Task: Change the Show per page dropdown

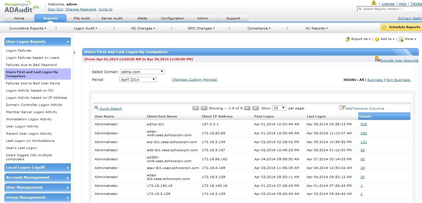Action: tap(279, 108)
